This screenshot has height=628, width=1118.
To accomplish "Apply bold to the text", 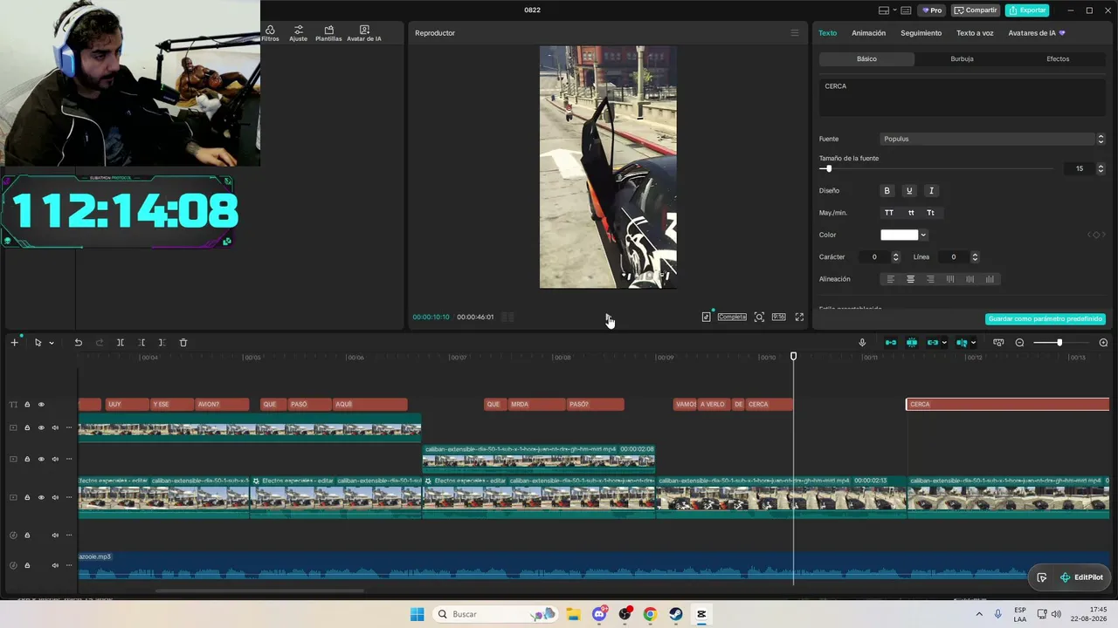I will point(887,191).
